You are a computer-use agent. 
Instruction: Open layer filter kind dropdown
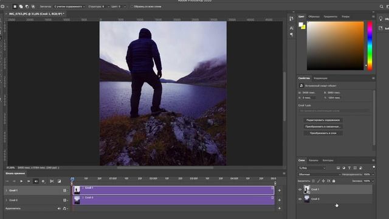tap(312, 168)
